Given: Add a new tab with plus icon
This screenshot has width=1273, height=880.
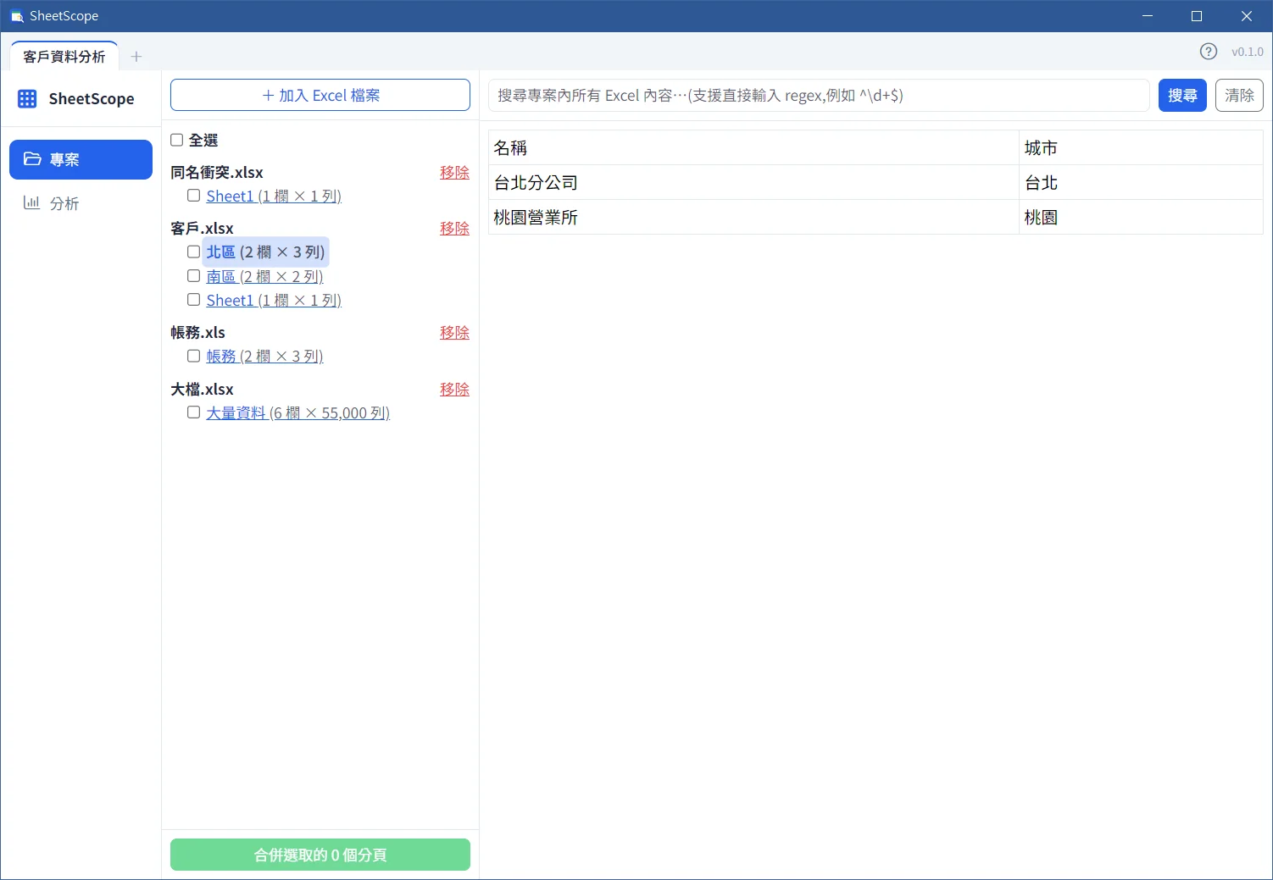Looking at the screenshot, I should click(x=136, y=57).
